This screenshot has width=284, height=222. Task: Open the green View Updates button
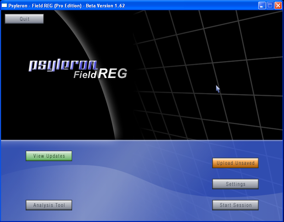49,156
